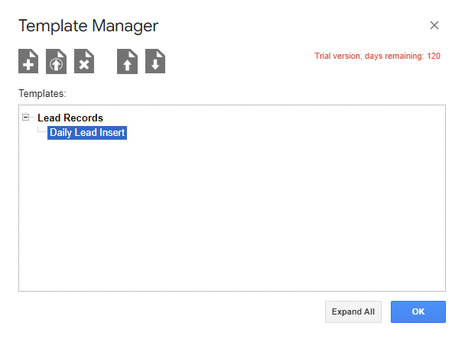Move the selected template up
The width and height of the screenshot is (465, 339).
pyautogui.click(x=127, y=62)
